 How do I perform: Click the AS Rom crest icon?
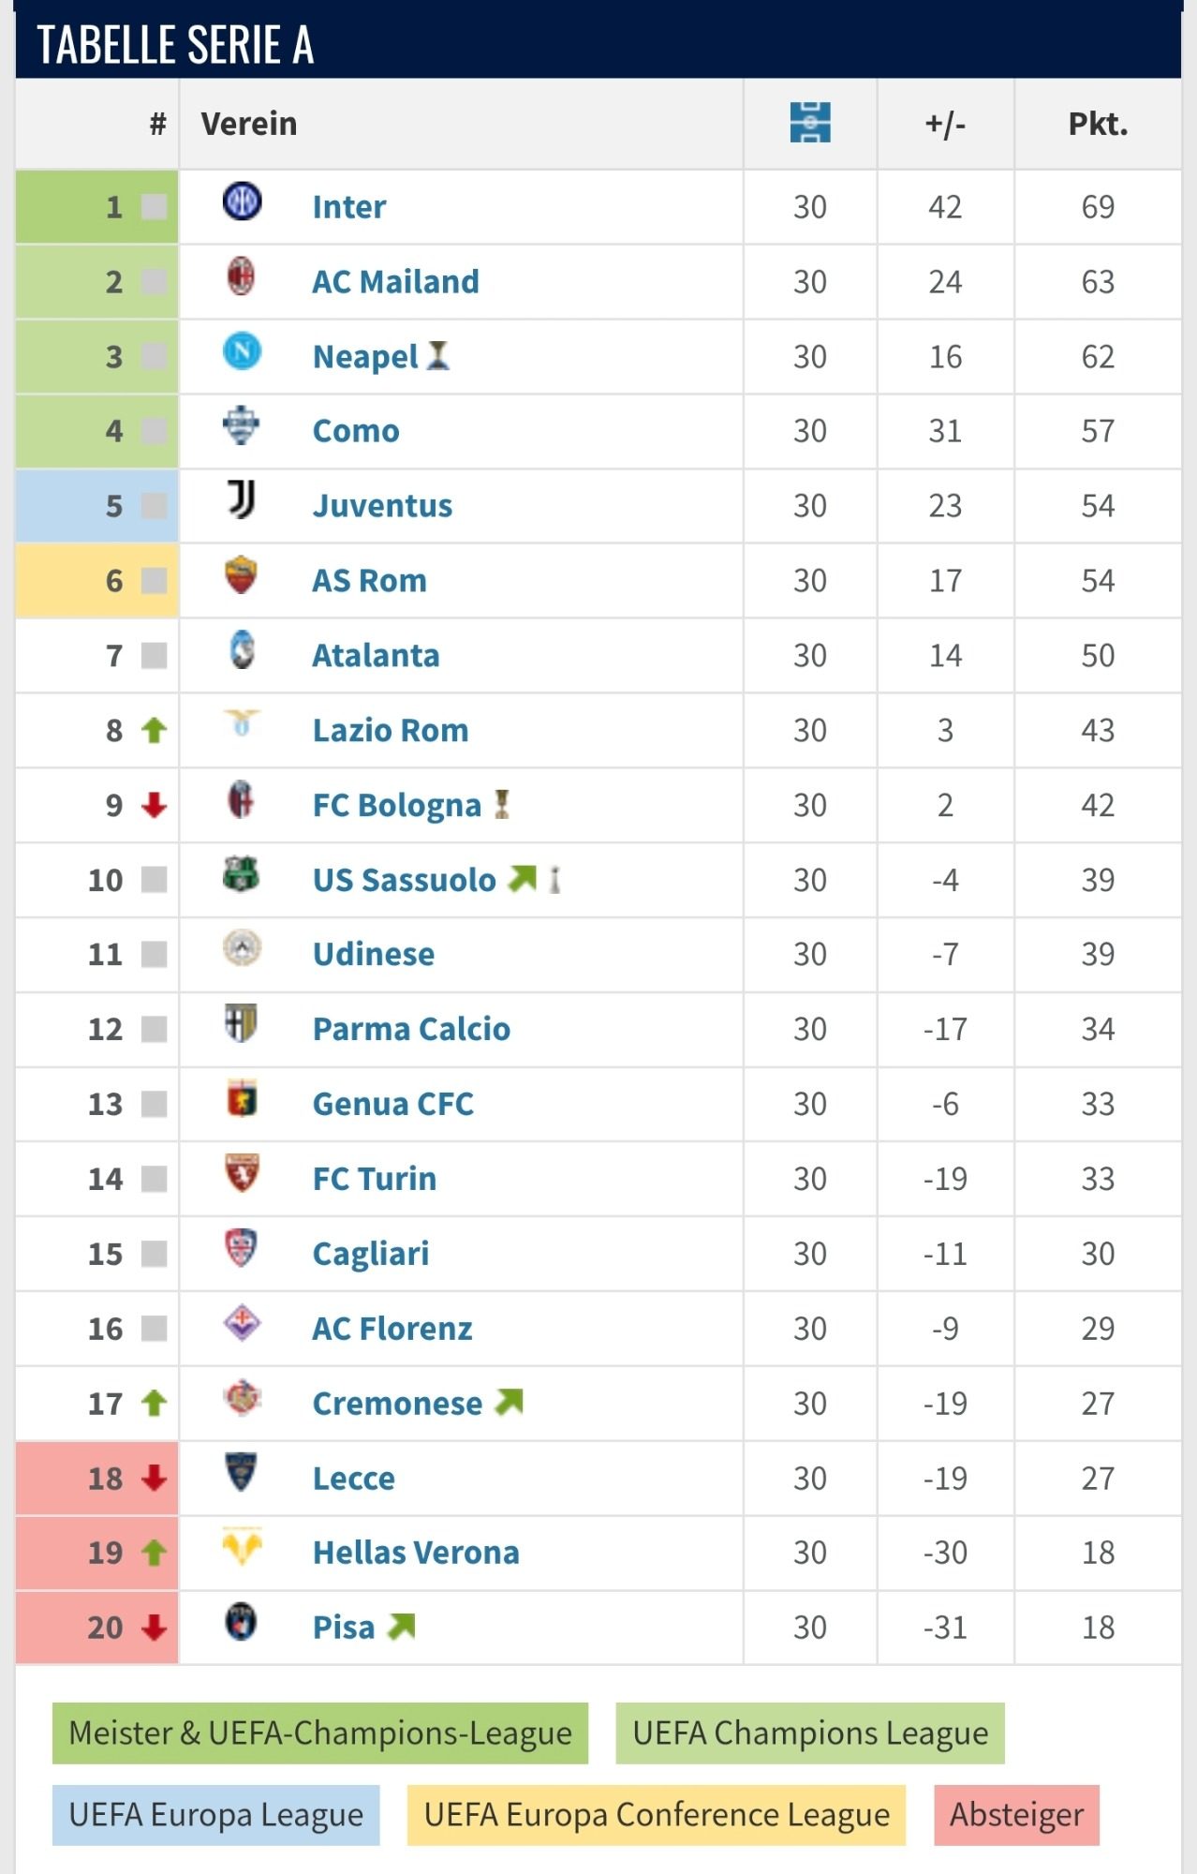(242, 575)
